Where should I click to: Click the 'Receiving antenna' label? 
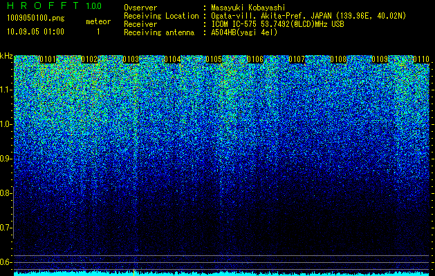159,32
